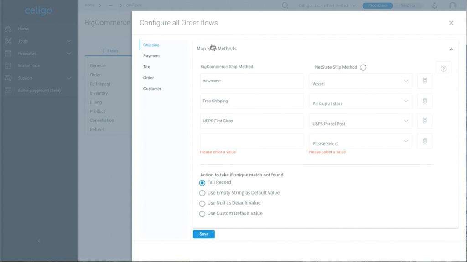
Task: Delete the newname ship method row
Action: 425,81
